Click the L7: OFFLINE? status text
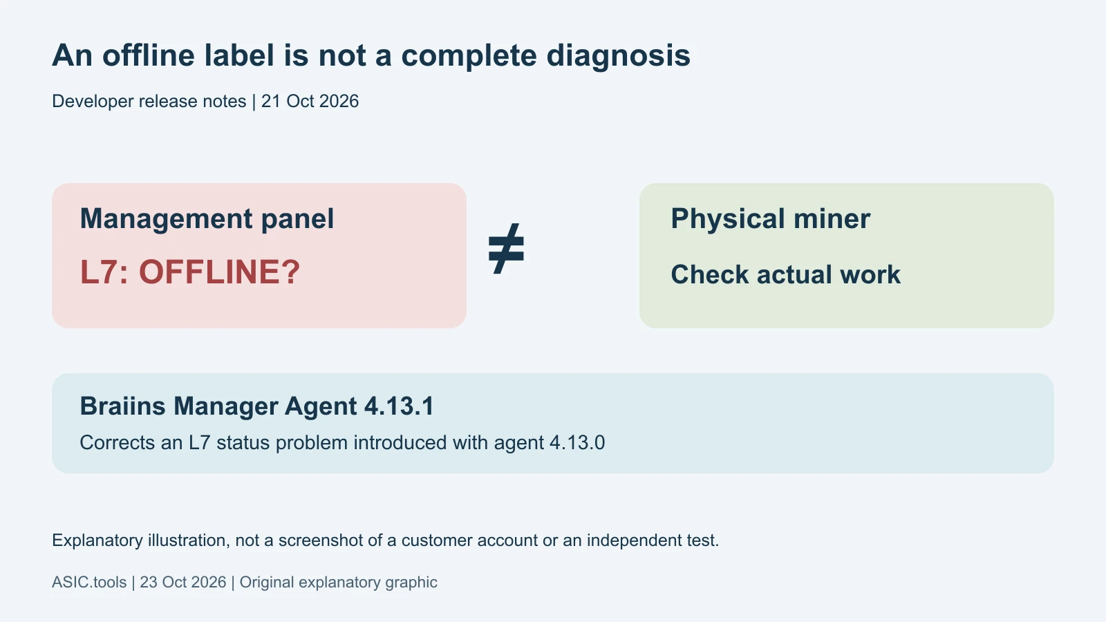Viewport: 1106px width, 622px height. (190, 272)
